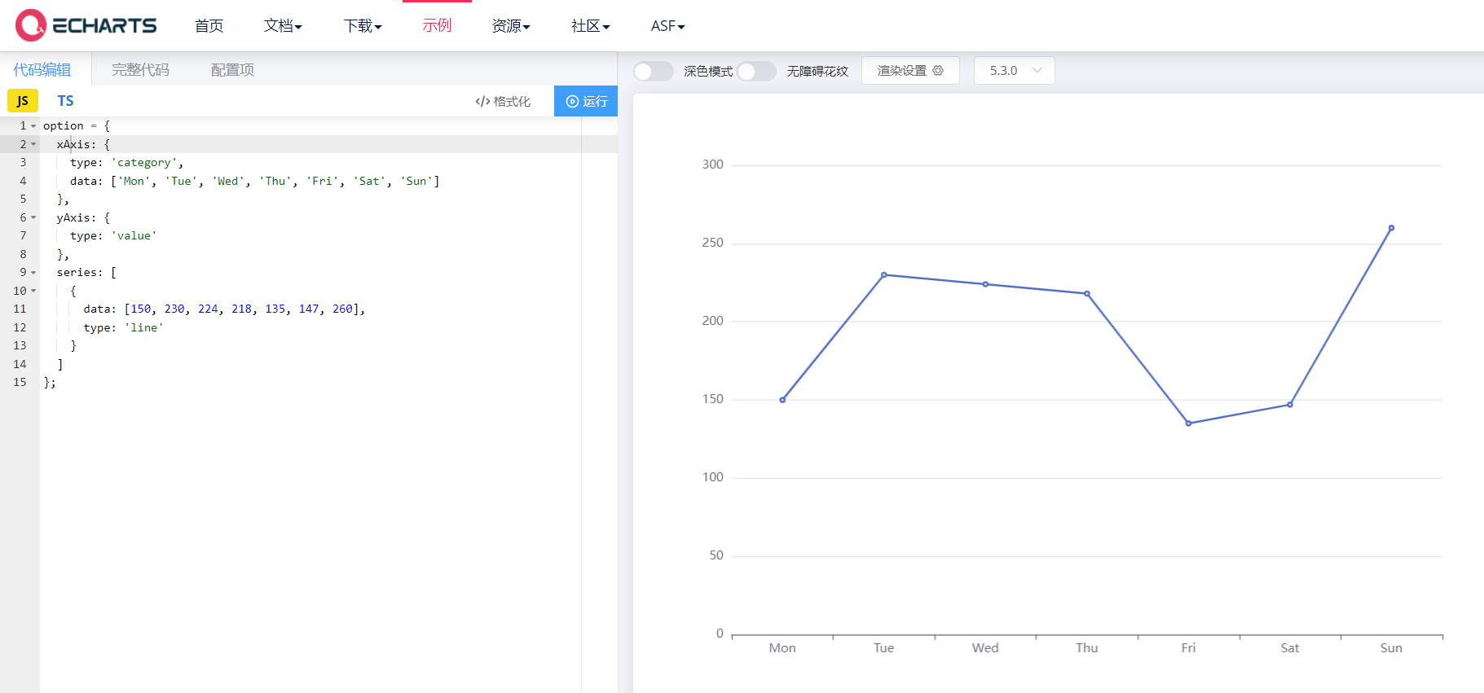Viewport: 1484px width, 693px height.
Task: Switch to the 代码编辑 tab
Action: 42,70
